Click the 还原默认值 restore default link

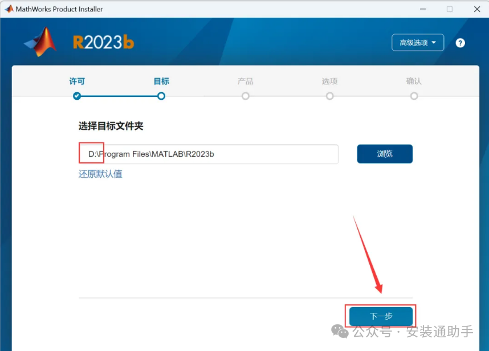pos(100,174)
